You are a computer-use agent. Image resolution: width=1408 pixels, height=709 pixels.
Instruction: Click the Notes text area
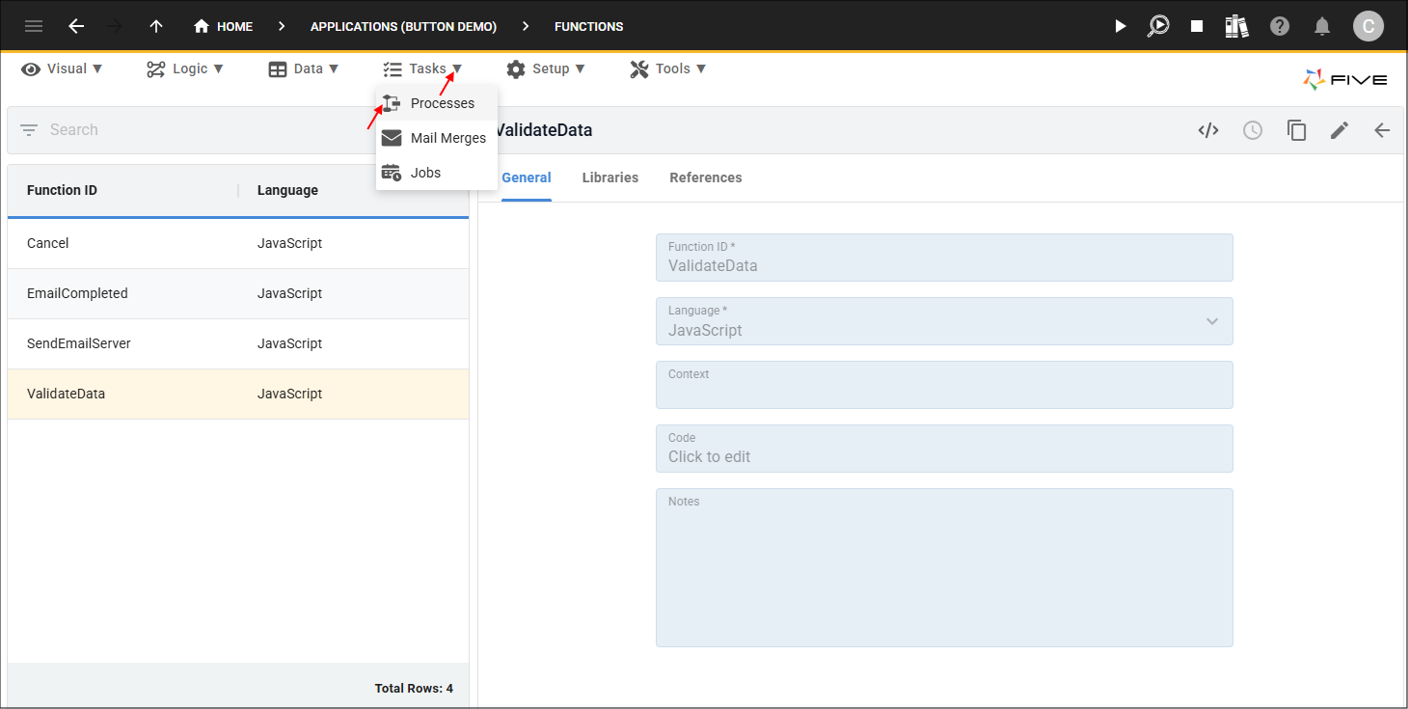pos(944,567)
